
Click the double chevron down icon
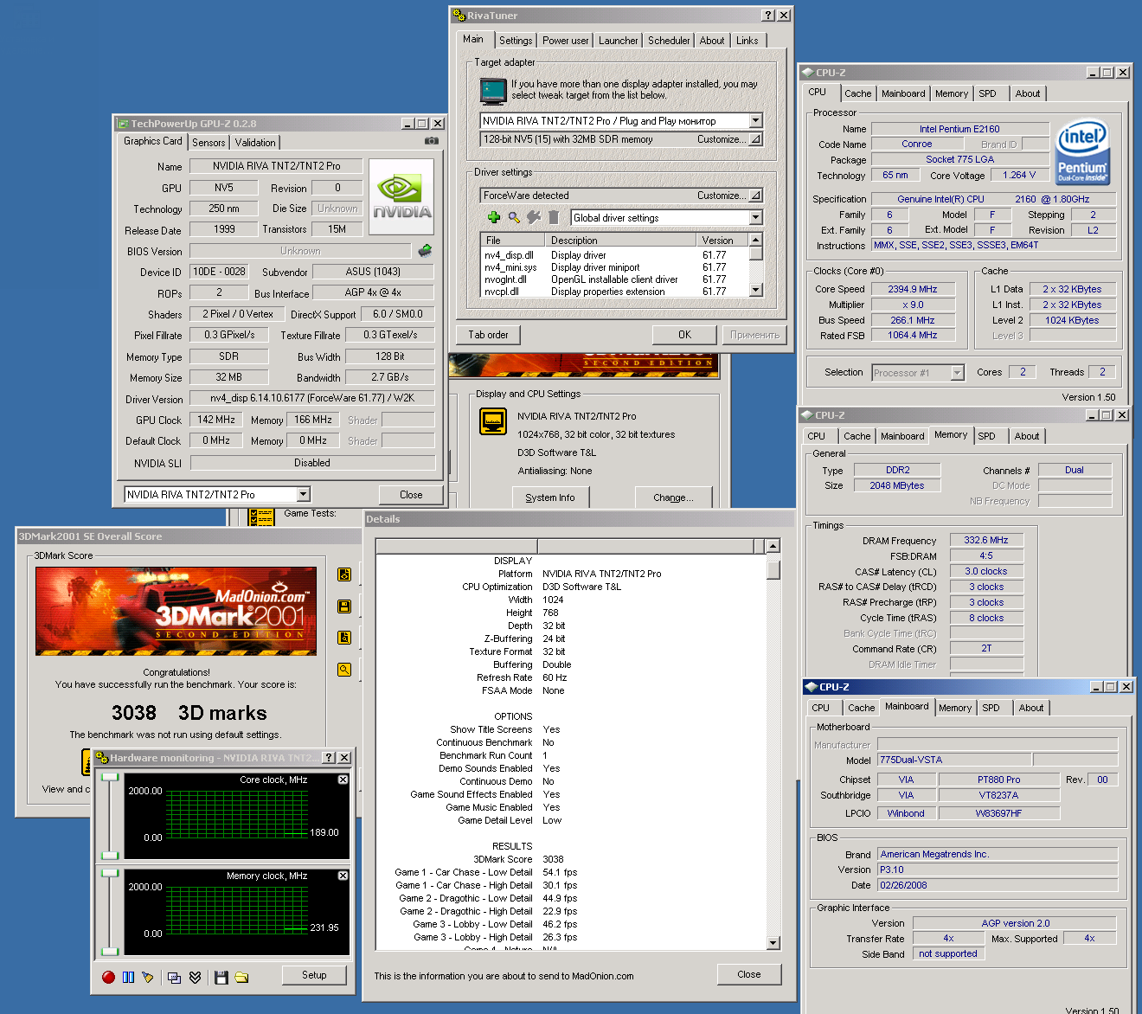click(195, 977)
